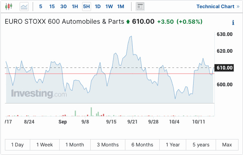
Task: Select the 1W interval
Action: (x=109, y=7)
